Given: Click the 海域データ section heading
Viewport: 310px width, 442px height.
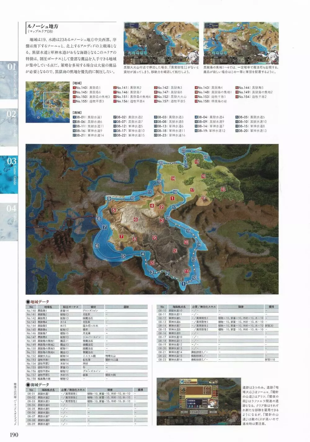Looking at the screenshot, I should point(38,385).
